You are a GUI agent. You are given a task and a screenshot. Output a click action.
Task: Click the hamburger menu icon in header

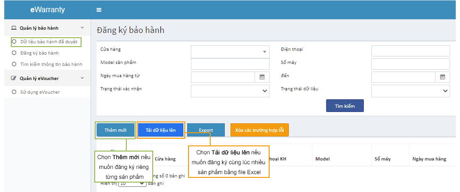99,10
